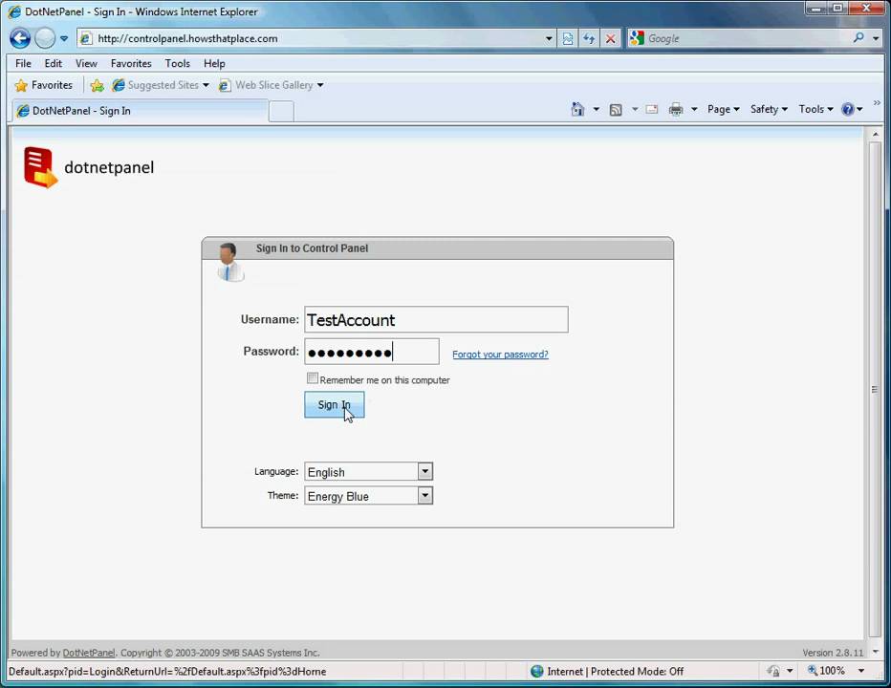891x688 pixels.
Task: Click the Username field containing TestAccount
Action: [436, 320]
